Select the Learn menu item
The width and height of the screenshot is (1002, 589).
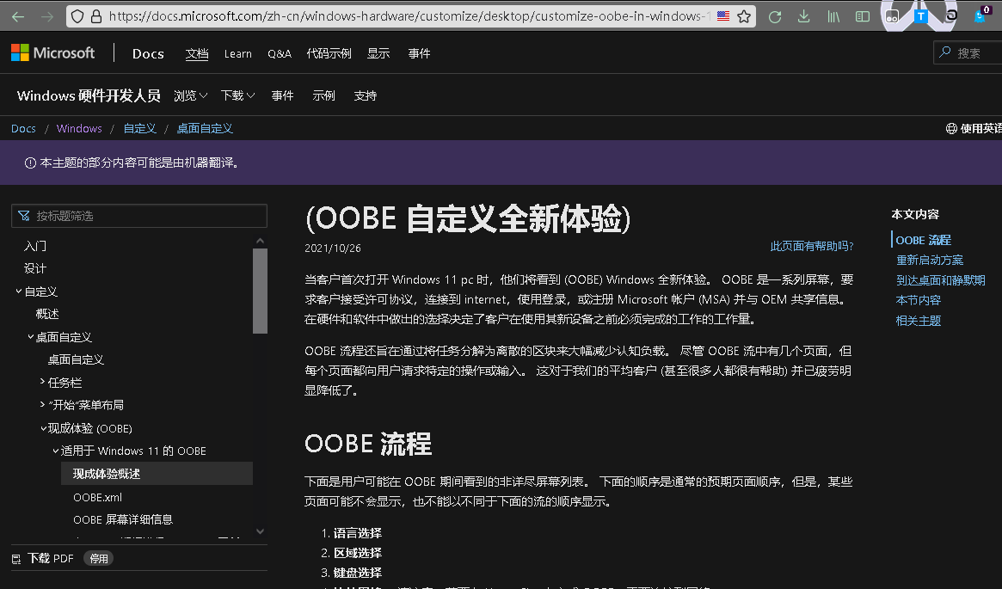coord(237,53)
